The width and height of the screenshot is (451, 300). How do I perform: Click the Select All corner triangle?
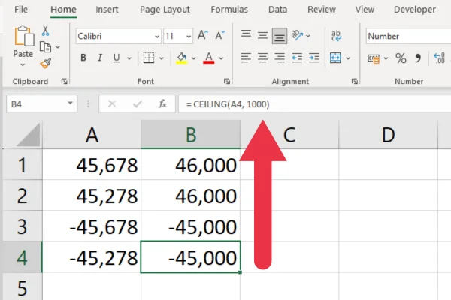click(x=29, y=135)
